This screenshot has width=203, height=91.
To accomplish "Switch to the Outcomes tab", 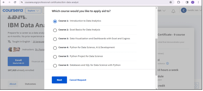I will pos(30,84).
